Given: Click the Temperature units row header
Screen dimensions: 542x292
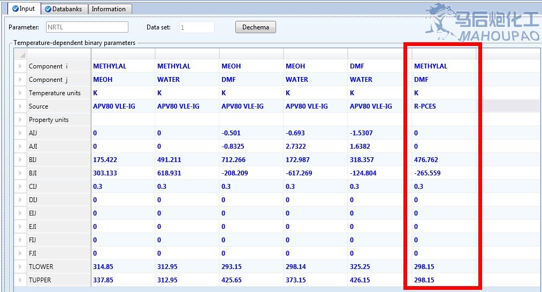Looking at the screenshot, I should [x=55, y=93].
